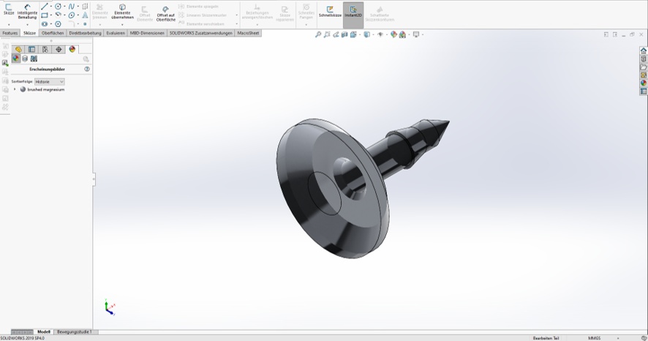Collapse the left panel using the splitter handle
This screenshot has height=341, width=648.
pos(94,179)
